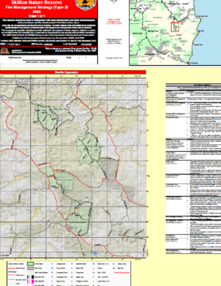Click the red text note in the legend
Screen dimensions: 221x286
[122, 272]
